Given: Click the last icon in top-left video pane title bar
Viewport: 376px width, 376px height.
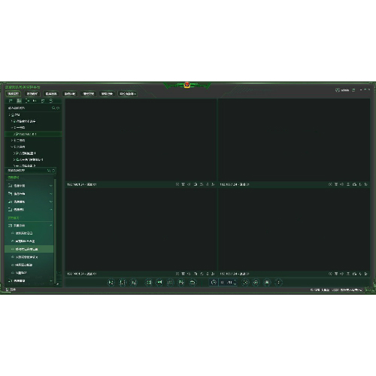Looking at the screenshot, I should [213, 184].
